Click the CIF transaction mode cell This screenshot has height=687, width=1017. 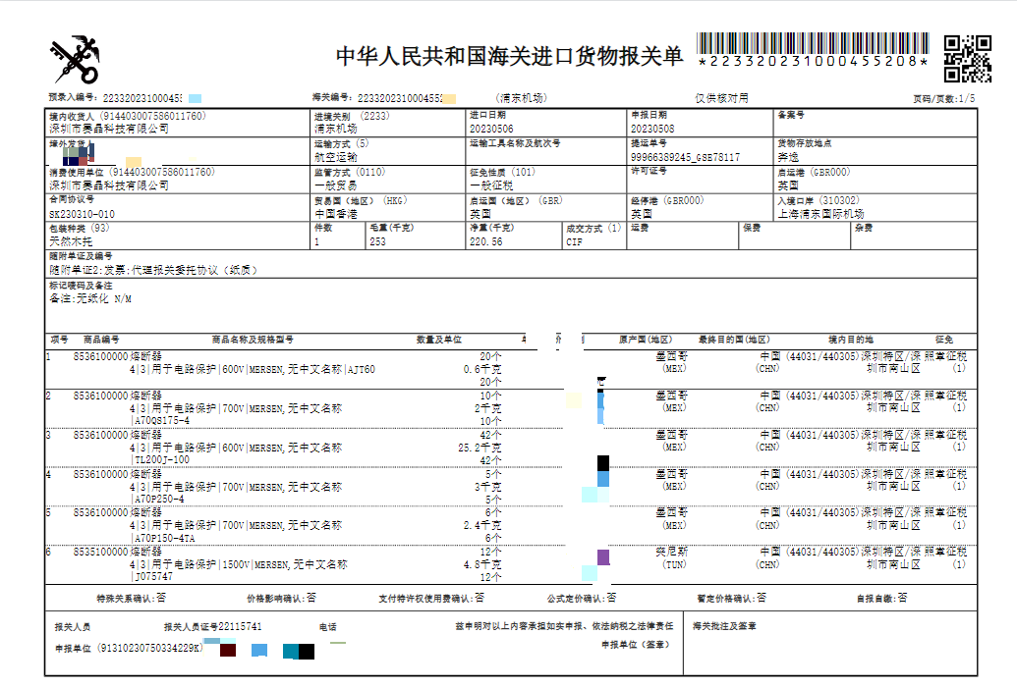click(x=576, y=240)
